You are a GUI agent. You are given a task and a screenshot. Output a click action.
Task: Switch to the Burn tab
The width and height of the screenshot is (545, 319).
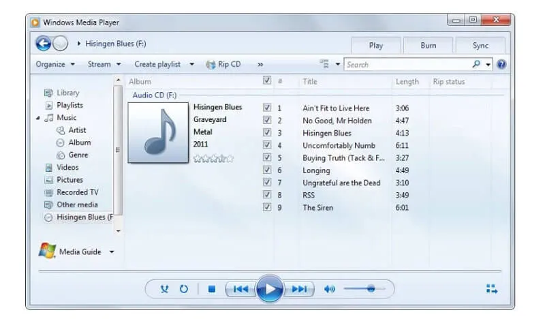tap(429, 46)
